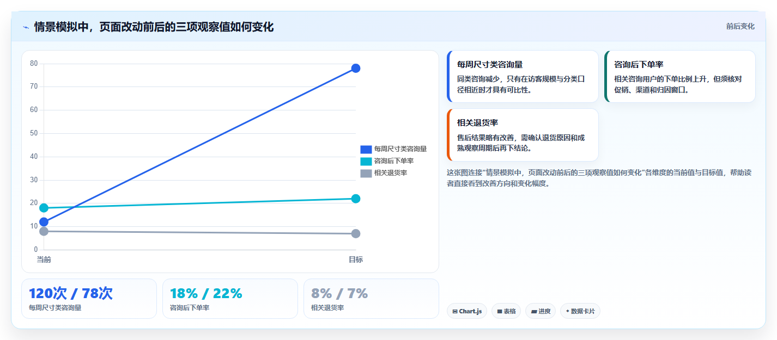Click the 咨询后下单率 caption under 18% / 22%
Screen dimensions: 777x340
coord(190,308)
